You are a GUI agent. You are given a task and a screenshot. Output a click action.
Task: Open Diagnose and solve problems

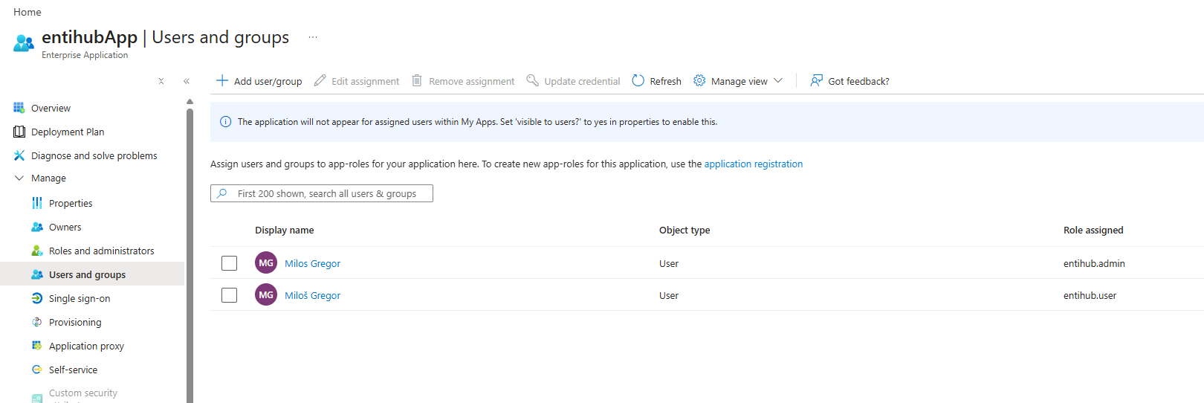(x=94, y=155)
